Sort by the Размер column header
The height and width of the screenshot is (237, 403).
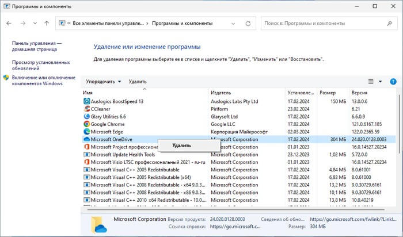coord(333,93)
